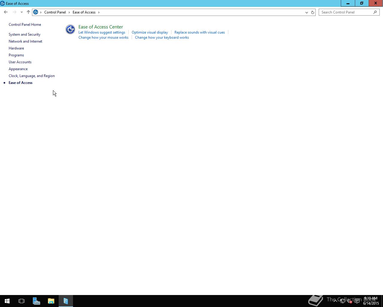Screen dimensions: 383x307
Task: Open the recent locations dropdown arrow
Action: 22,12
